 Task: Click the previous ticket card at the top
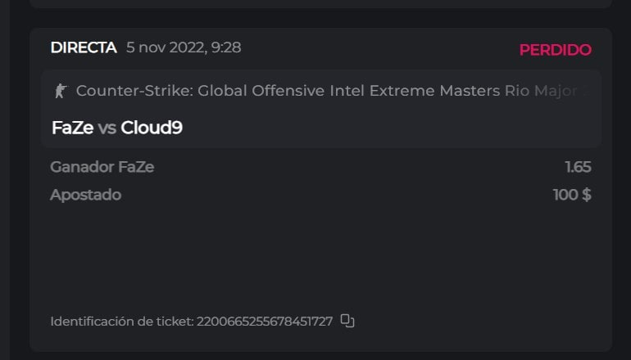click(x=320, y=3)
